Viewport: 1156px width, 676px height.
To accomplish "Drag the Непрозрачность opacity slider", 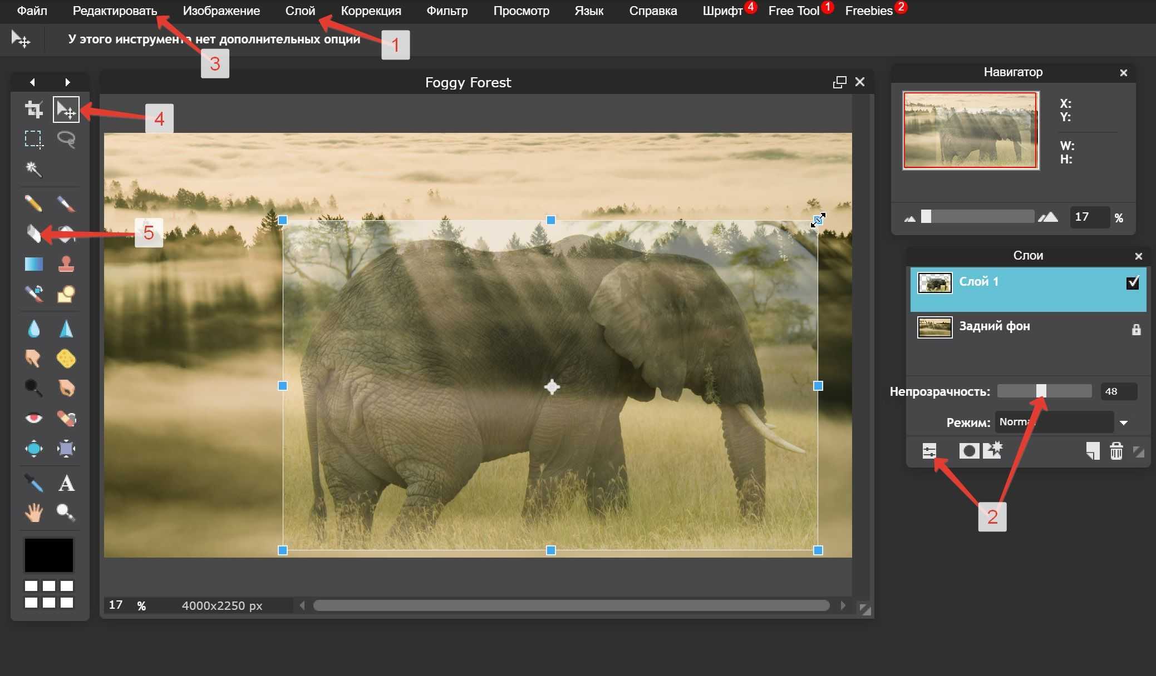I will point(1039,391).
